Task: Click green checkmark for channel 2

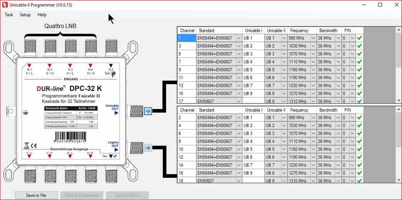Action: point(359,118)
